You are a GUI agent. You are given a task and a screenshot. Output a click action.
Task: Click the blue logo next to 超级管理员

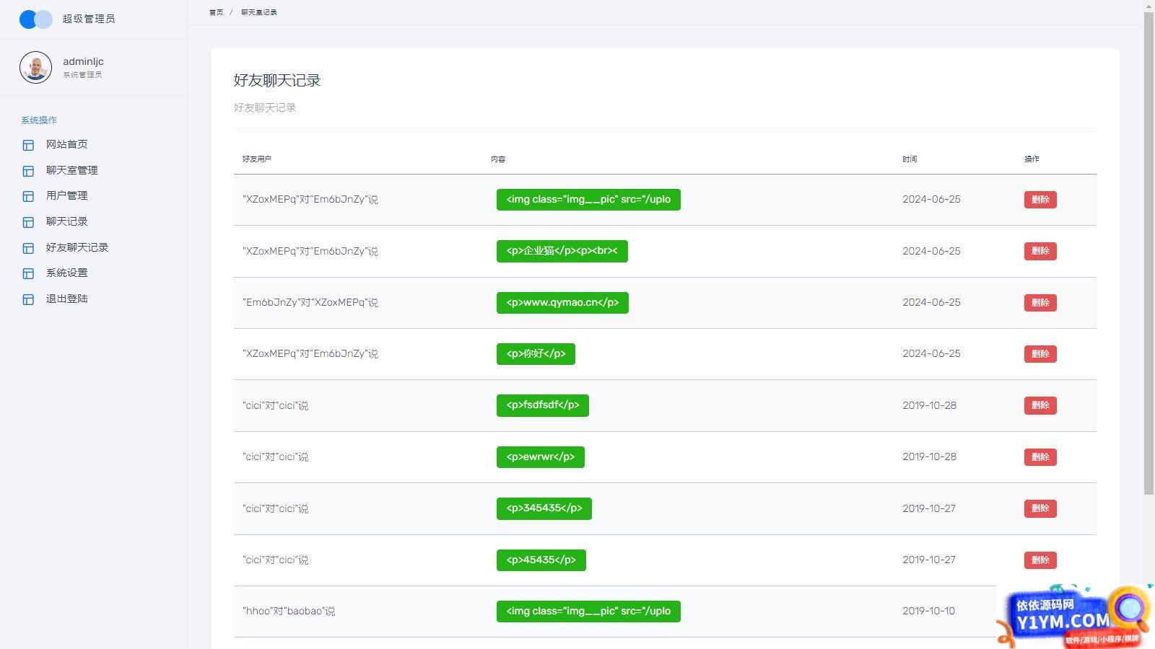36,19
